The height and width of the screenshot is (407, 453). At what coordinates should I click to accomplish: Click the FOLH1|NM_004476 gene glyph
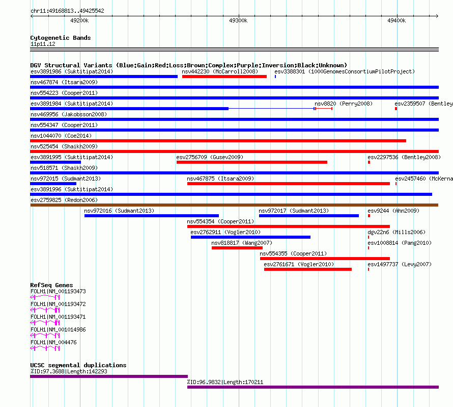click(45, 348)
